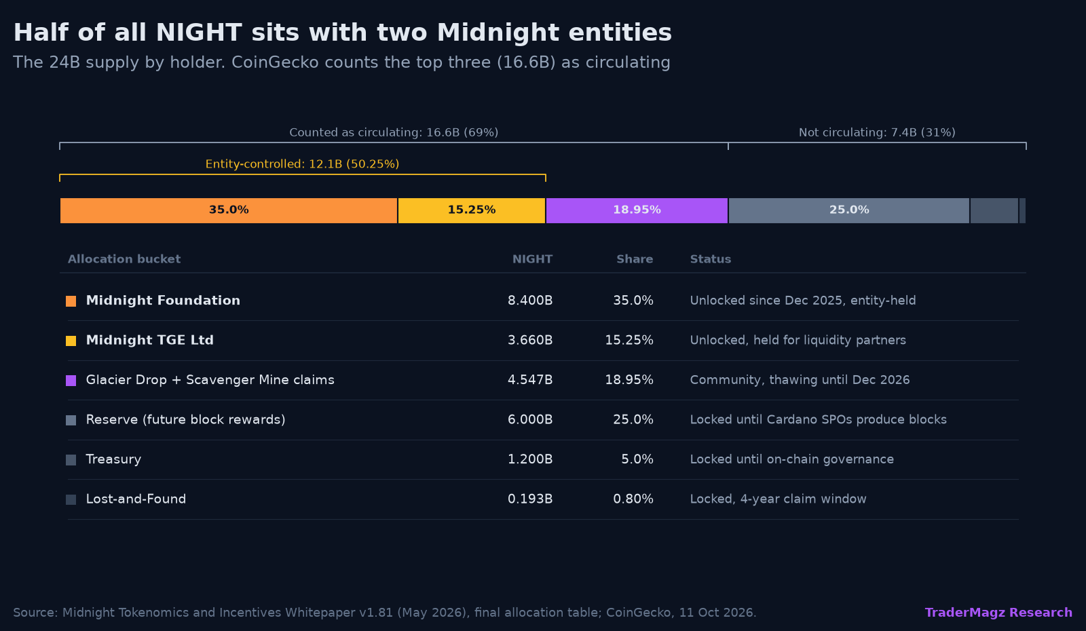This screenshot has width=1086, height=631.
Task: Click the 'NIGHT' column header
Action: click(x=532, y=259)
